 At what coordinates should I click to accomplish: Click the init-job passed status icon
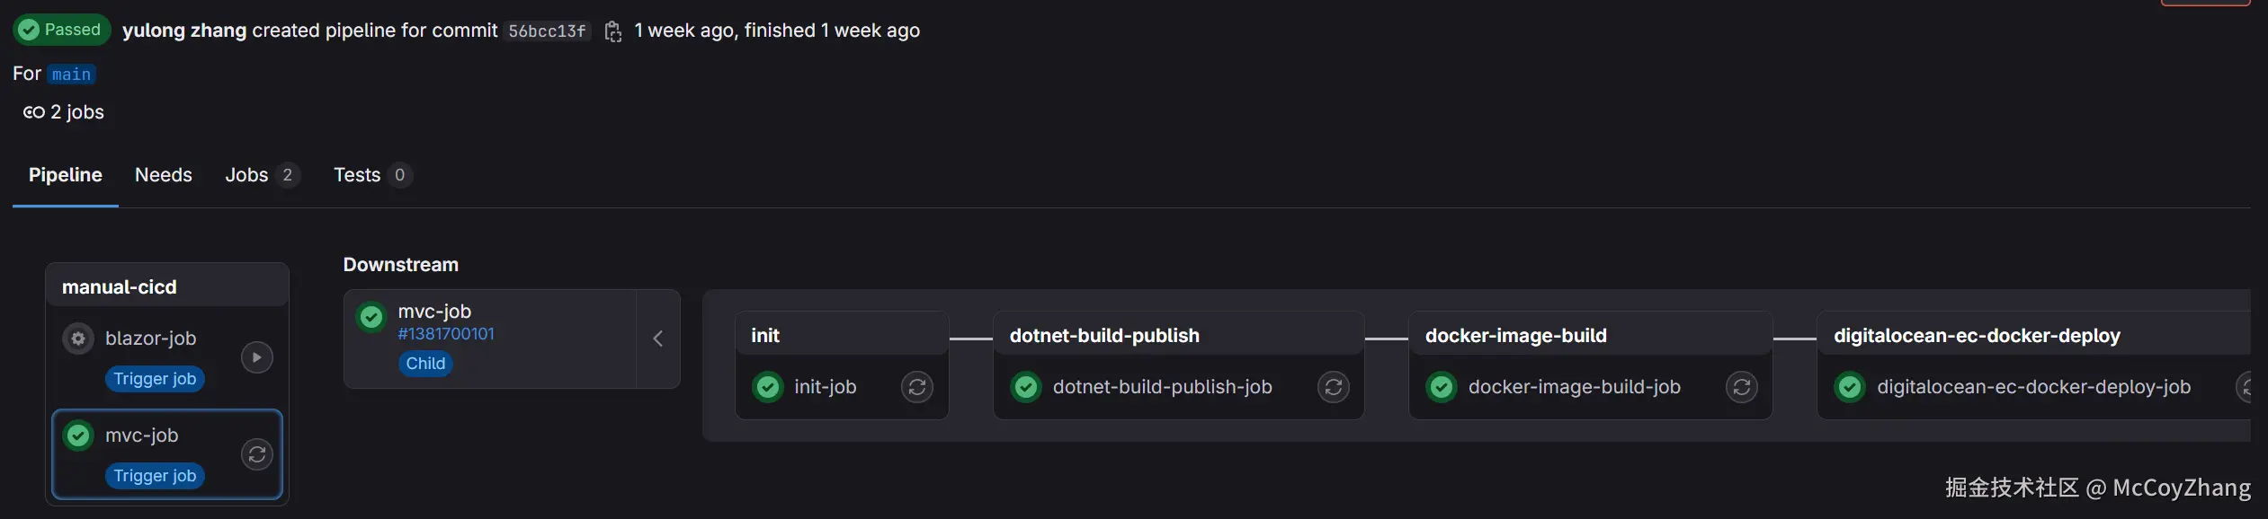pyautogui.click(x=768, y=387)
